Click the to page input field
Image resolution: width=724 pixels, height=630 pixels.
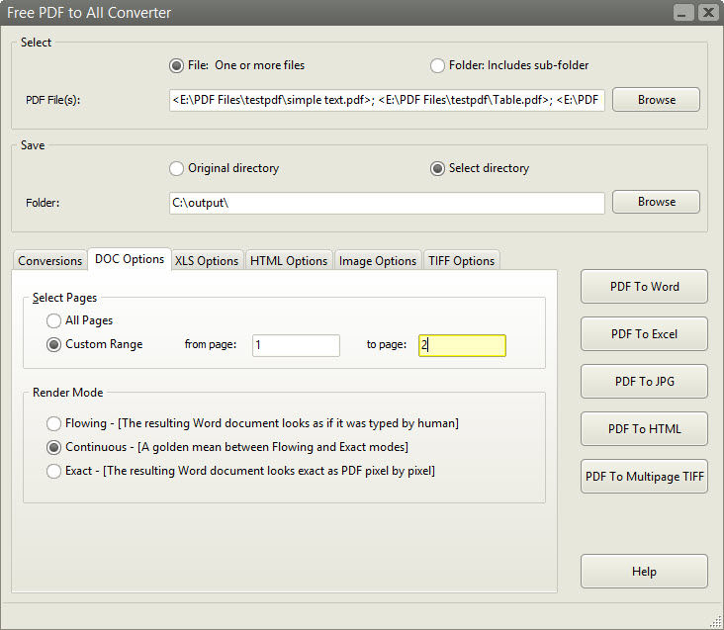tap(462, 345)
